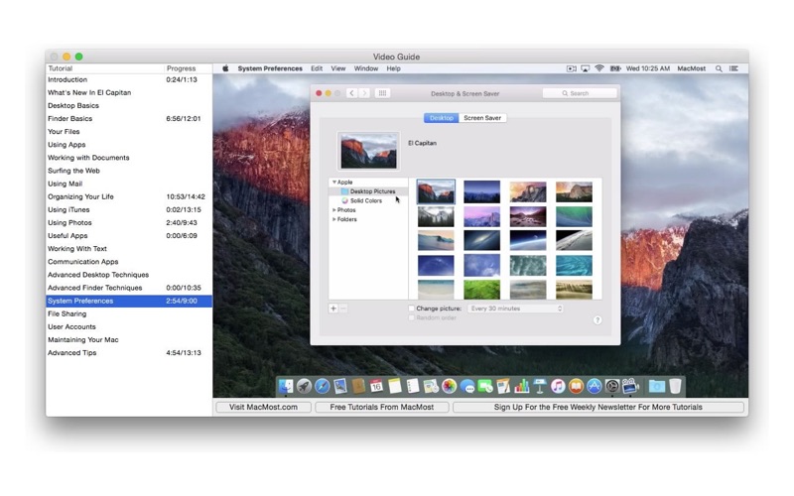Image resolution: width=794 pixels, height=496 pixels.
Task: Open Mail stamp icon in dock
Action: [x=340, y=386]
